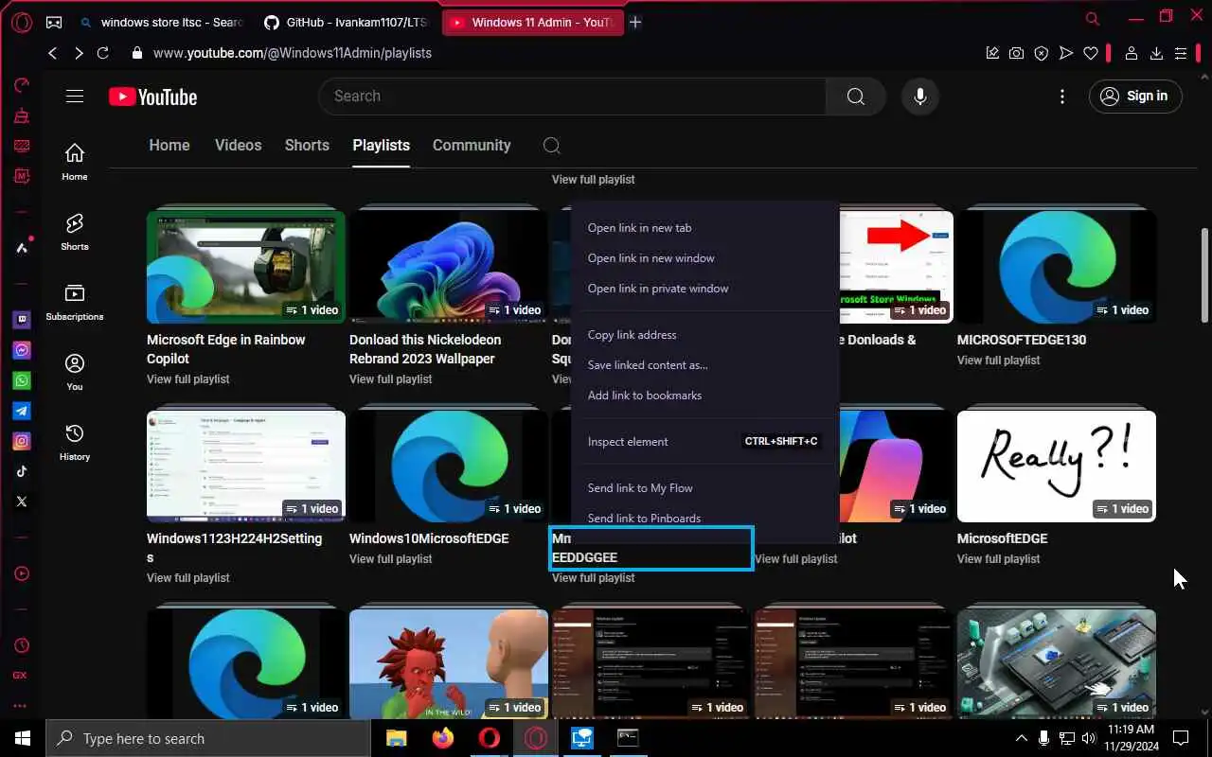Open the channel's Community tab
The height and width of the screenshot is (757, 1212).
472,145
